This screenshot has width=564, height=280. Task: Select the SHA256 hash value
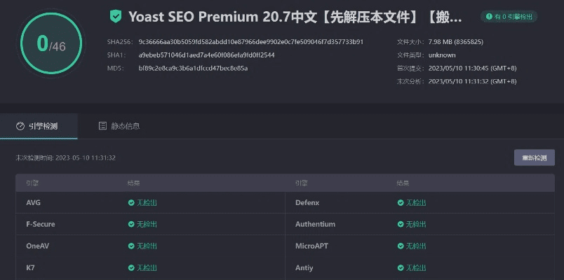click(250, 42)
